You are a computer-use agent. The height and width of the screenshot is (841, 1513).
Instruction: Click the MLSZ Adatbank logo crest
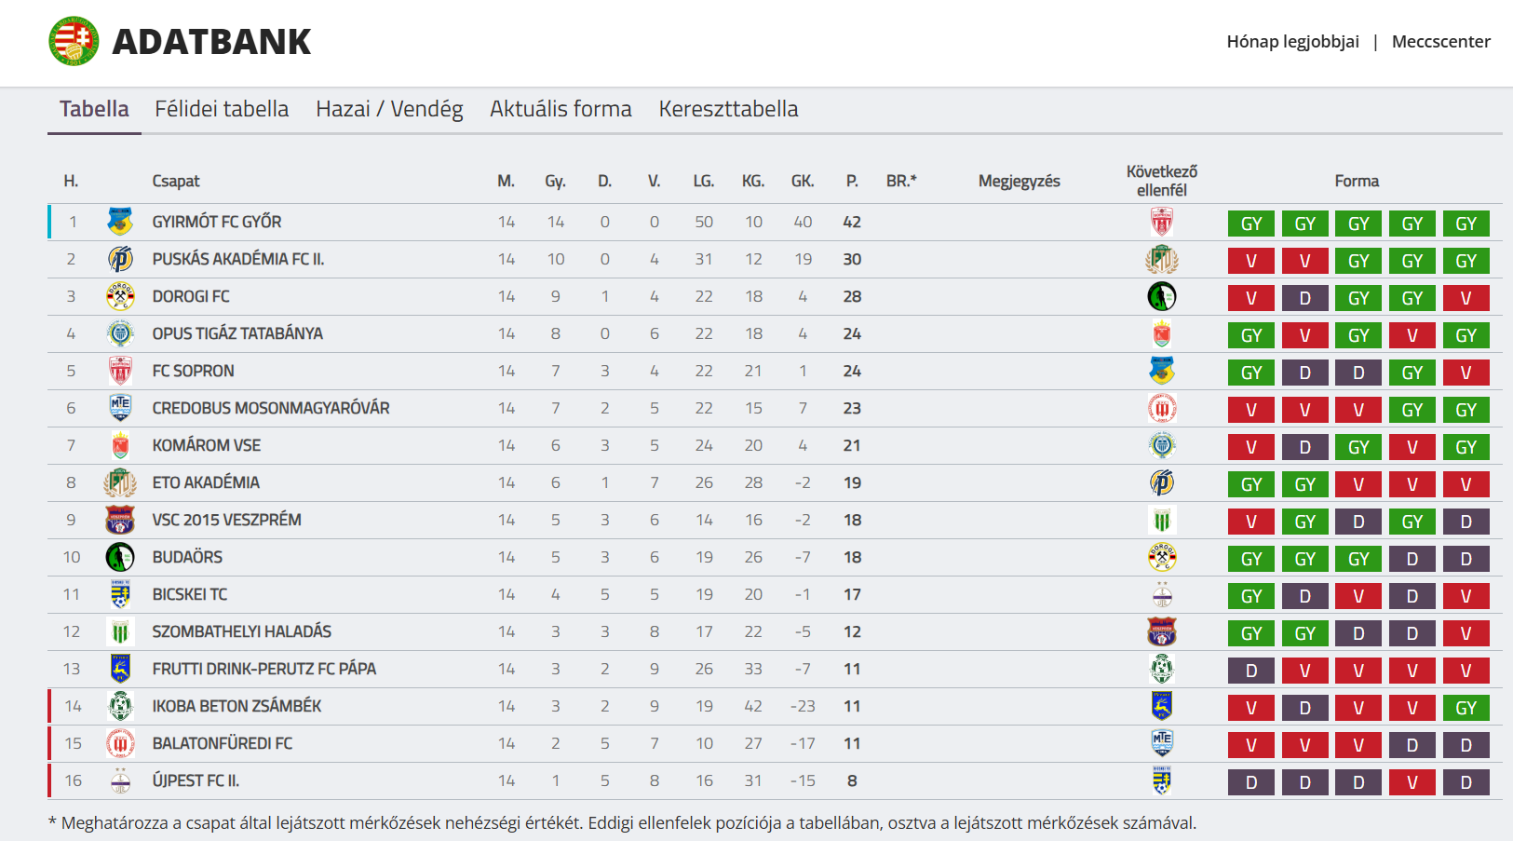coord(74,41)
